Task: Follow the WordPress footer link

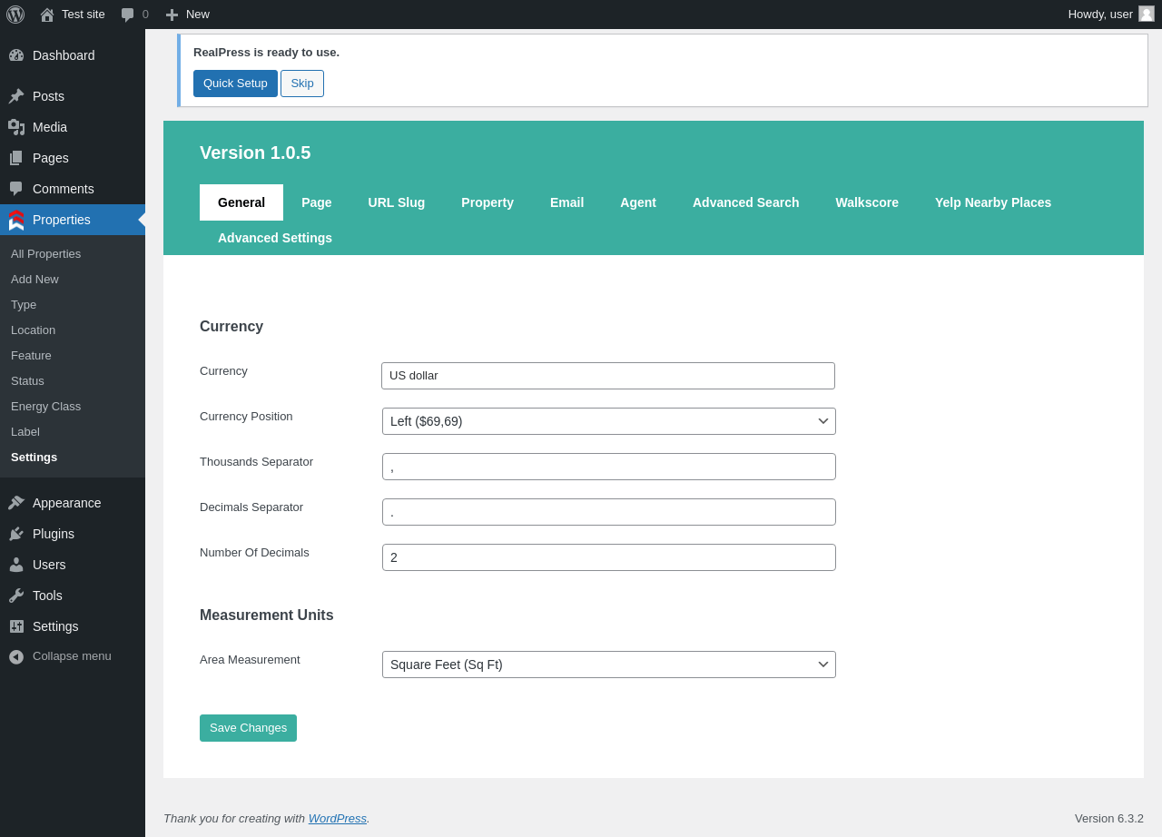Action: 338,819
